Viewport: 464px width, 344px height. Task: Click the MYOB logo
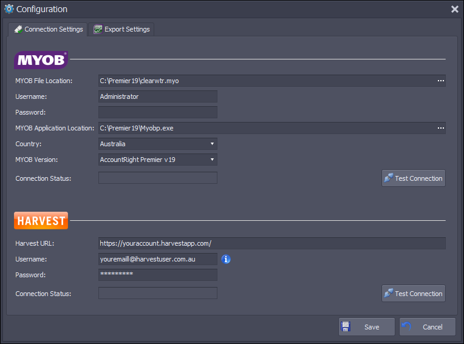[x=41, y=60]
